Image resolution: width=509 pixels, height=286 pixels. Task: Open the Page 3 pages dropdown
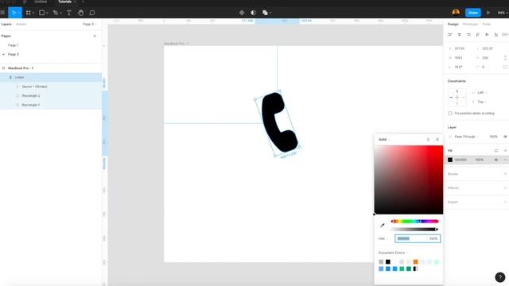click(x=90, y=24)
